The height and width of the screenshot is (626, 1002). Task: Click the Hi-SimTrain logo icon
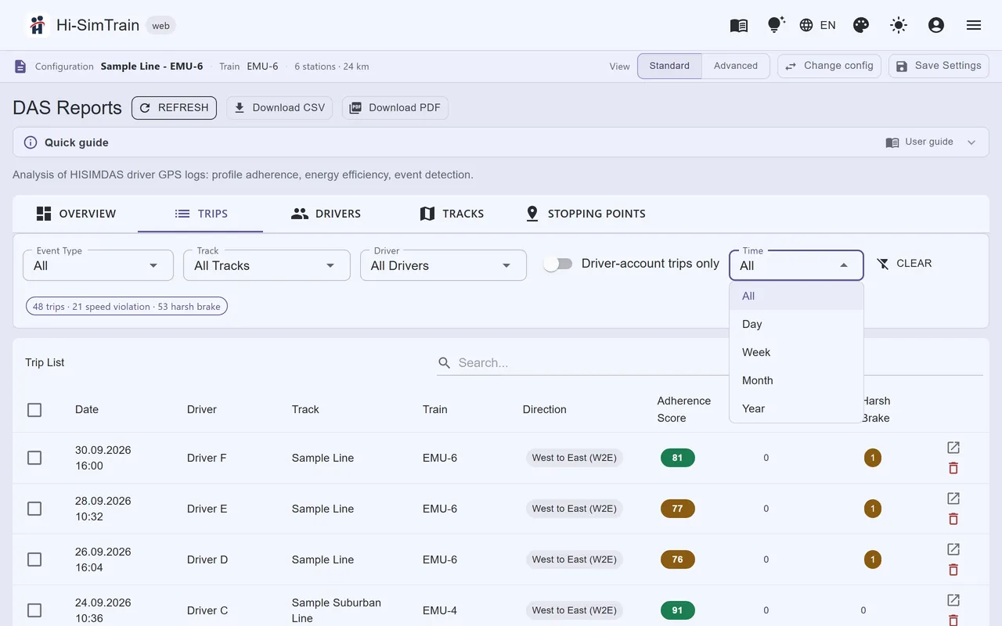(37, 25)
